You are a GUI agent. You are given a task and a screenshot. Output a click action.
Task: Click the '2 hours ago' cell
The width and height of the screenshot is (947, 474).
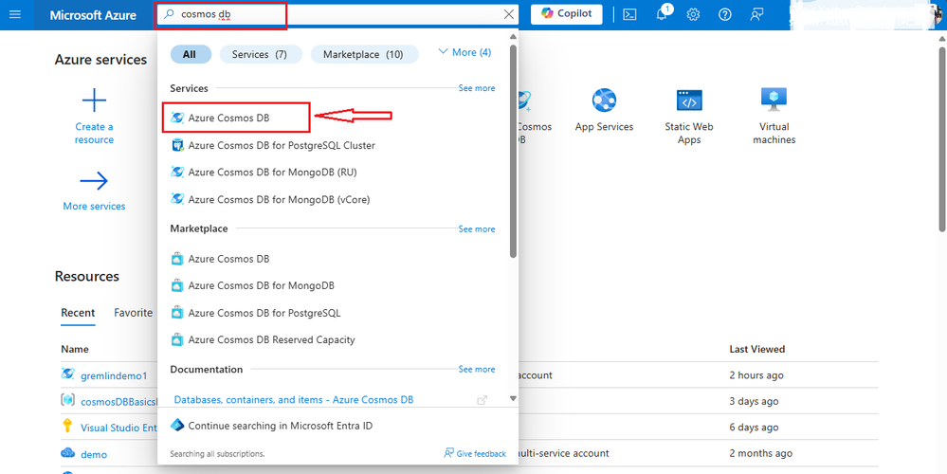click(756, 375)
